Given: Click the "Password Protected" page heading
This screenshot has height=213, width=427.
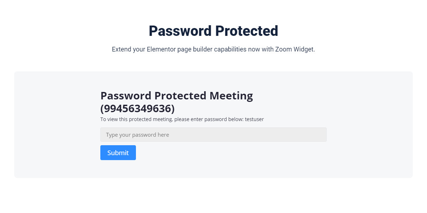Looking at the screenshot, I should (213, 31).
